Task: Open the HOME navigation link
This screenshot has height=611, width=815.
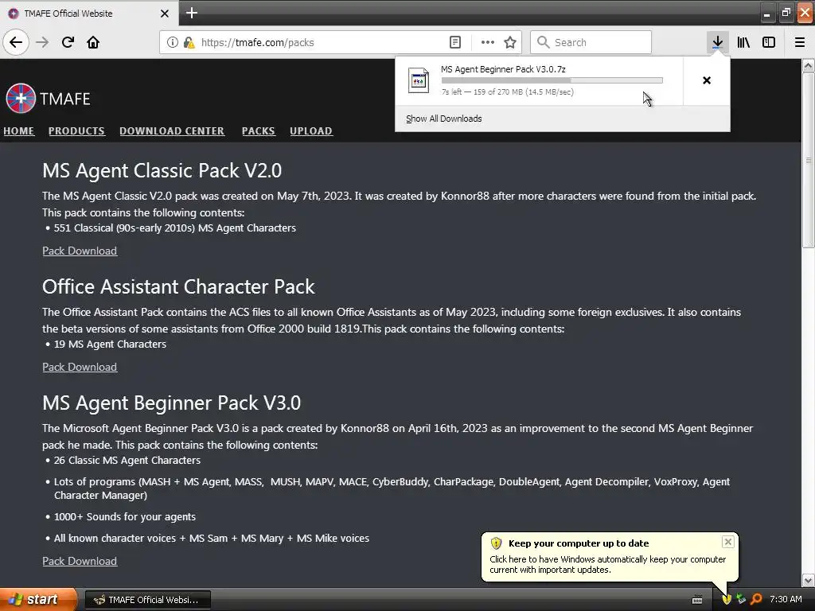Action: point(19,131)
